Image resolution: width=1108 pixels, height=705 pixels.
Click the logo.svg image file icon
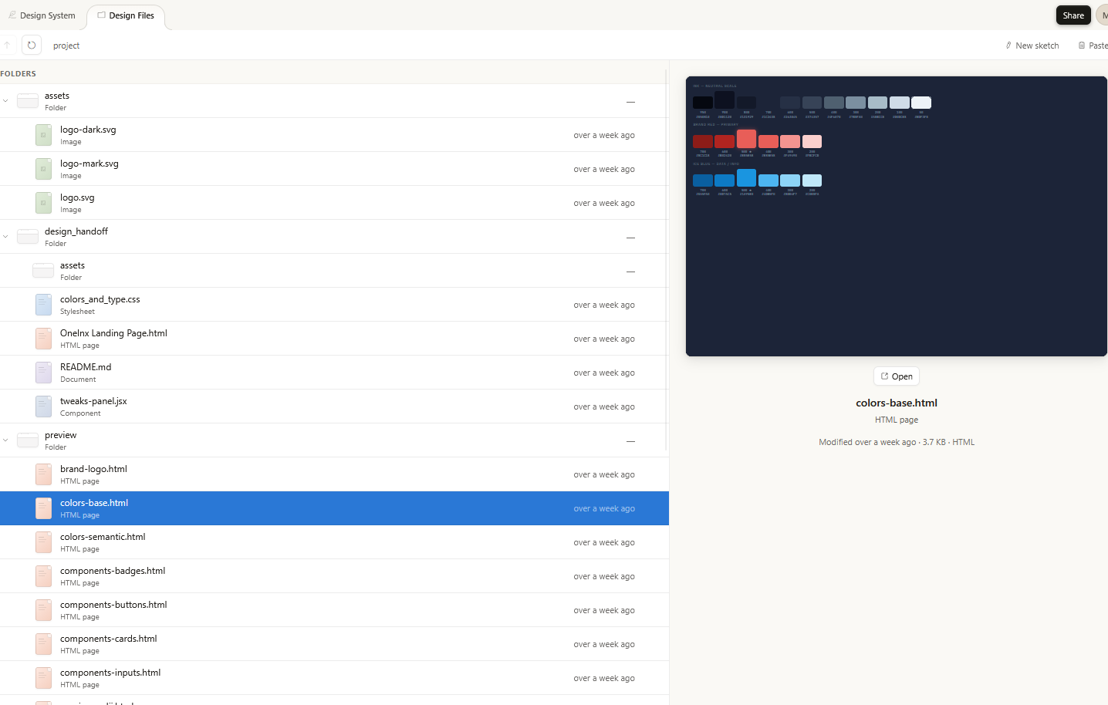pyautogui.click(x=43, y=203)
